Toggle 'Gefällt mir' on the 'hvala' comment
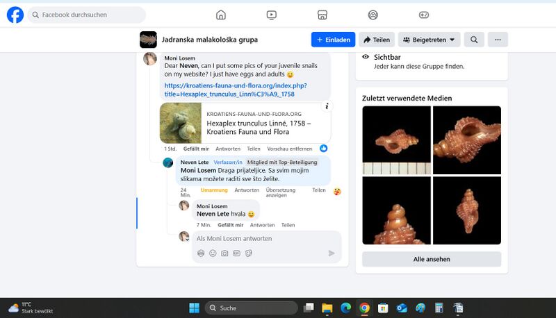 [x=230, y=225]
